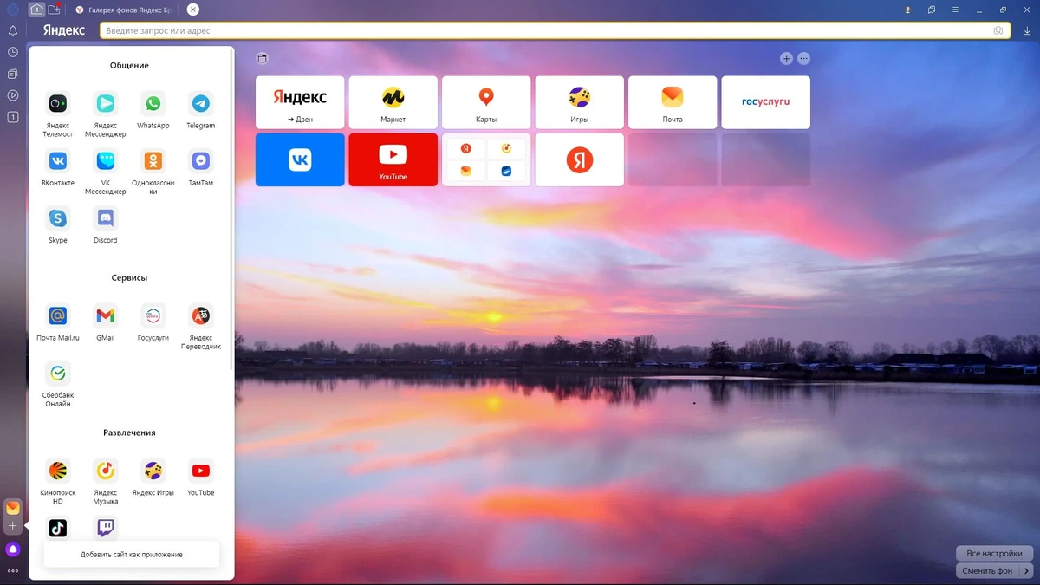Open Discord app icon
Image resolution: width=1040 pixels, height=585 pixels.
click(106, 218)
